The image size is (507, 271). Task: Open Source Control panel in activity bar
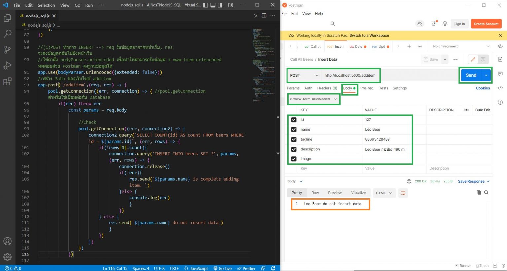[x=7, y=50]
